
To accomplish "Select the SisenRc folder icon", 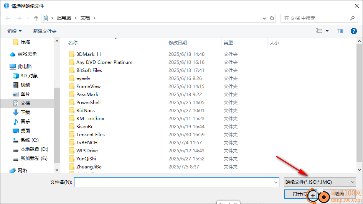I will (x=72, y=127).
